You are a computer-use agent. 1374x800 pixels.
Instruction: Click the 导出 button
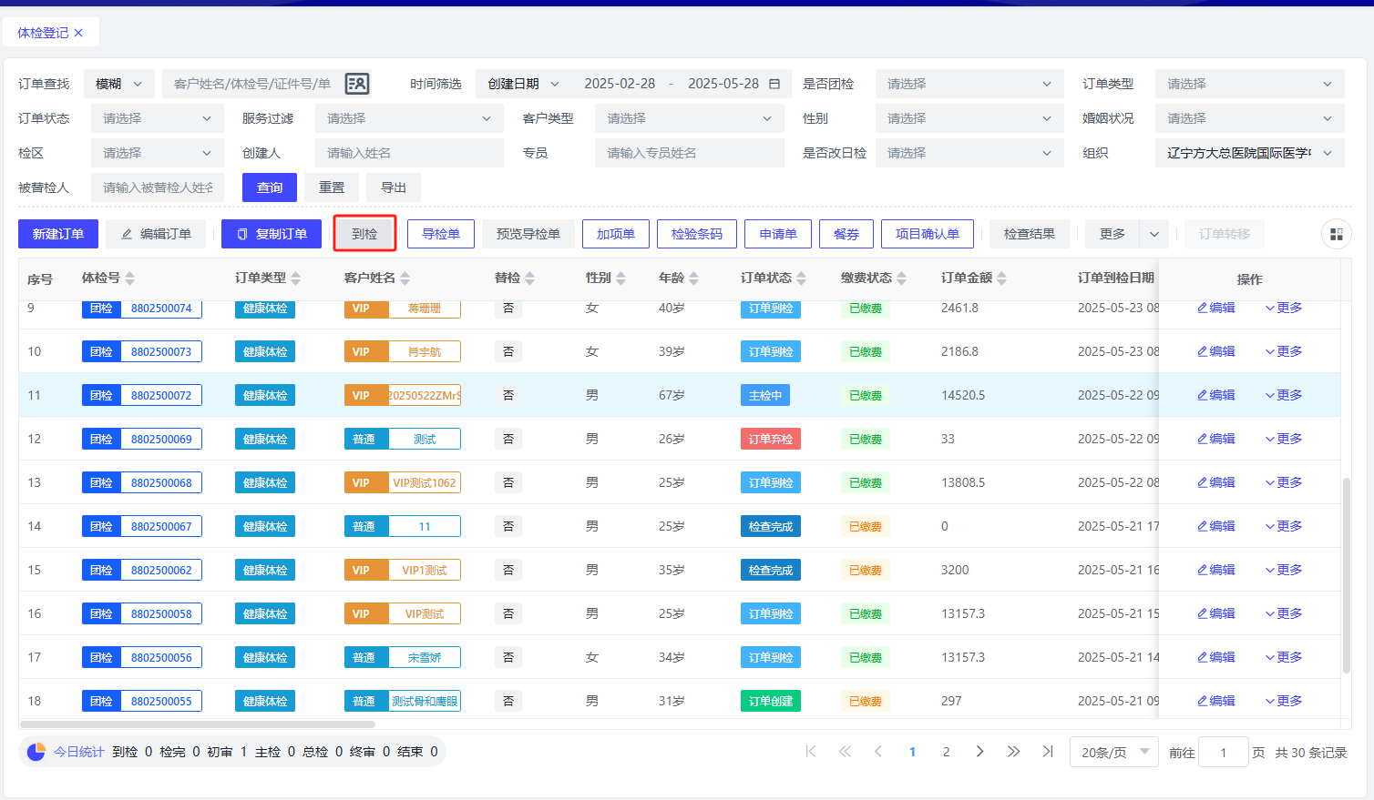[394, 187]
